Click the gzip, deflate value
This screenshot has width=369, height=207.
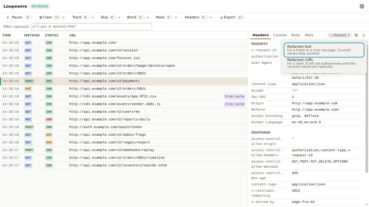(x=305, y=116)
